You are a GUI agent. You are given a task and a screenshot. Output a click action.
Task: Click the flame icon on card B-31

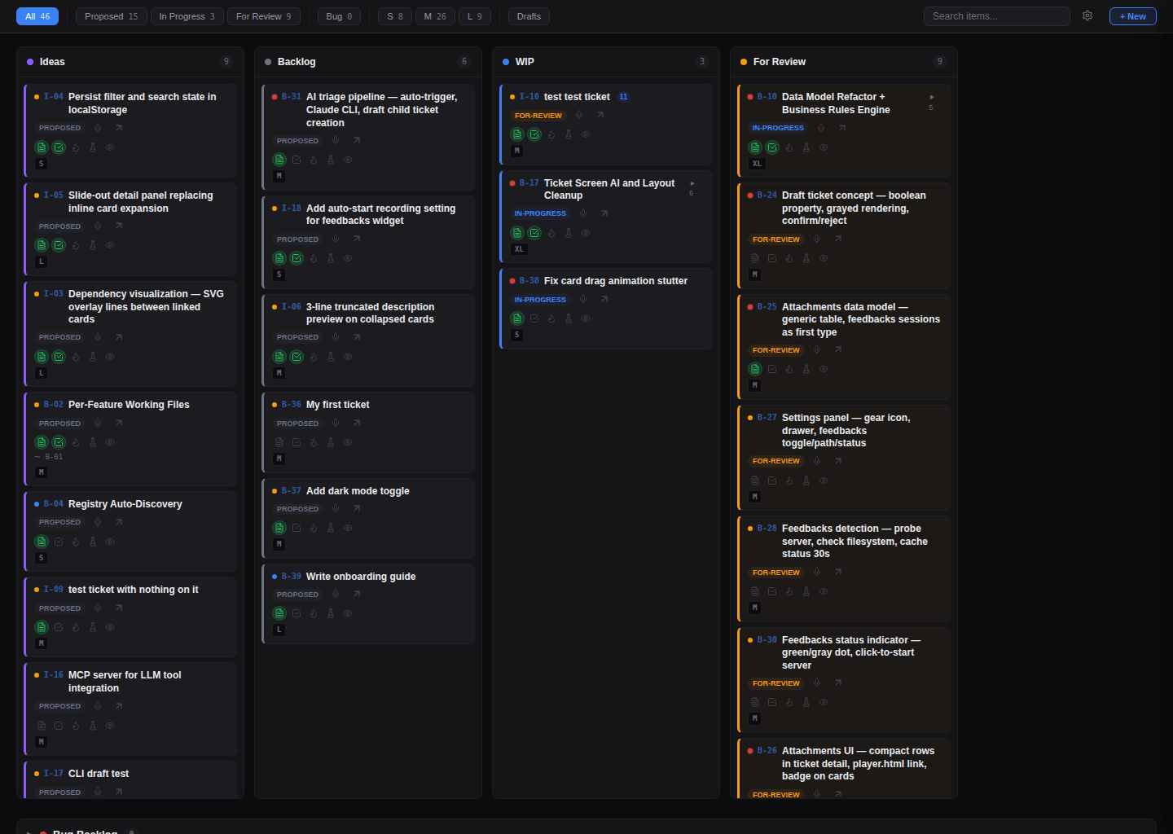pyautogui.click(x=314, y=160)
